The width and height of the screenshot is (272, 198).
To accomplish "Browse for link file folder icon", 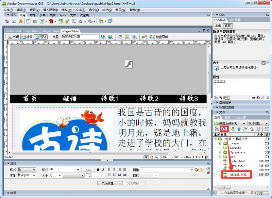I will point(200,170).
